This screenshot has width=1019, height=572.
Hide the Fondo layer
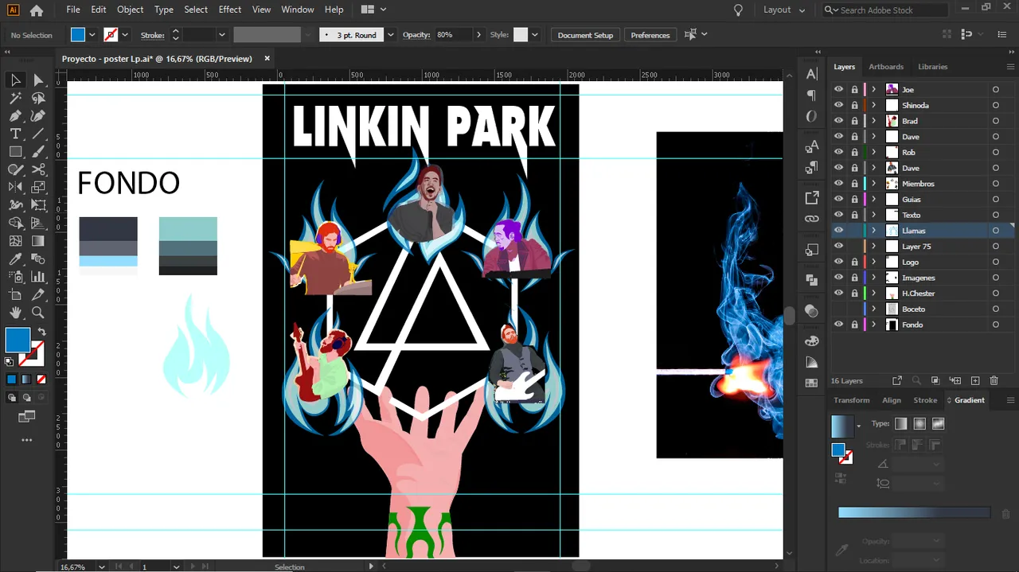838,325
